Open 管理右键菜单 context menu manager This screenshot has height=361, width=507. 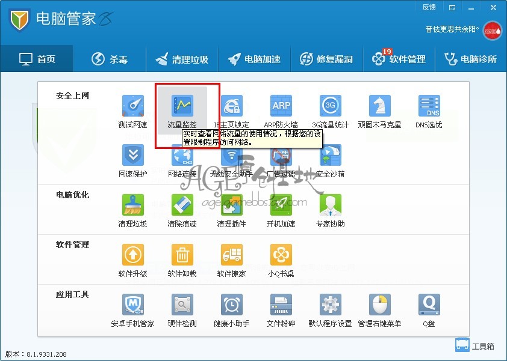[379, 311]
